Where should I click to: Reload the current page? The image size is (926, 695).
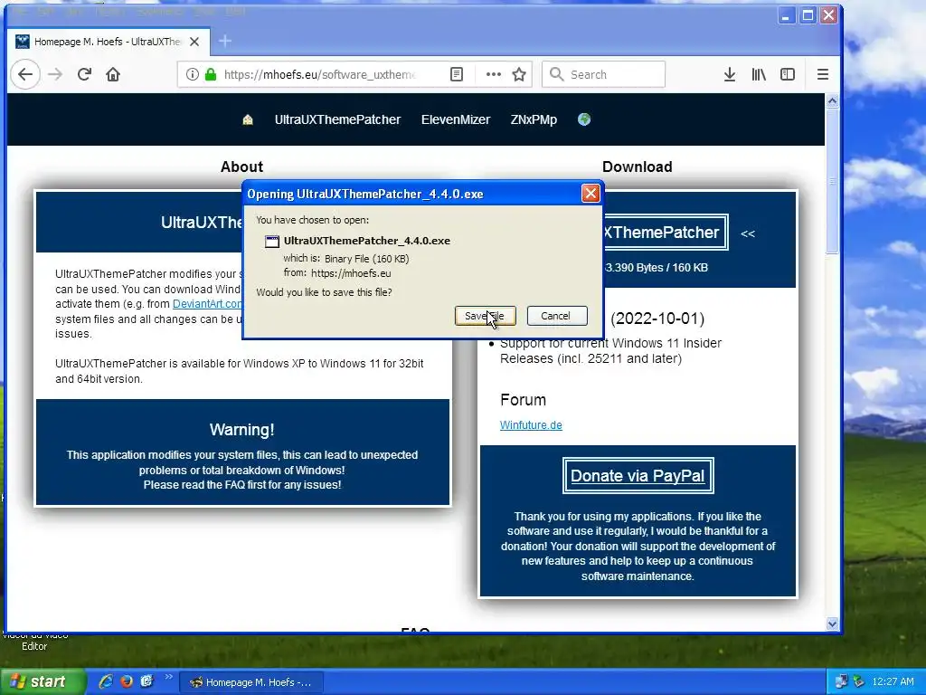[x=84, y=74]
